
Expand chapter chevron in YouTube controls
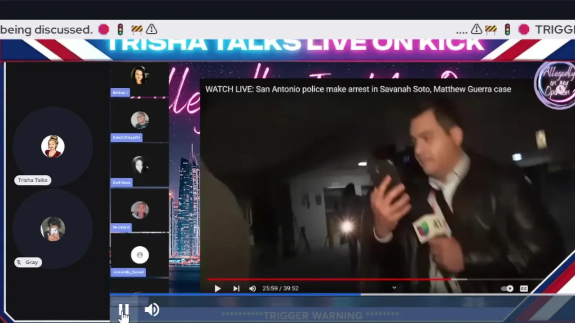(x=394, y=288)
